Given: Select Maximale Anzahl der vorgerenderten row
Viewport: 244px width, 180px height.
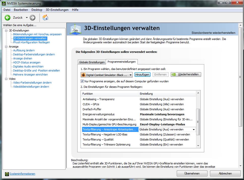Looking at the screenshot, I should coord(139,119).
